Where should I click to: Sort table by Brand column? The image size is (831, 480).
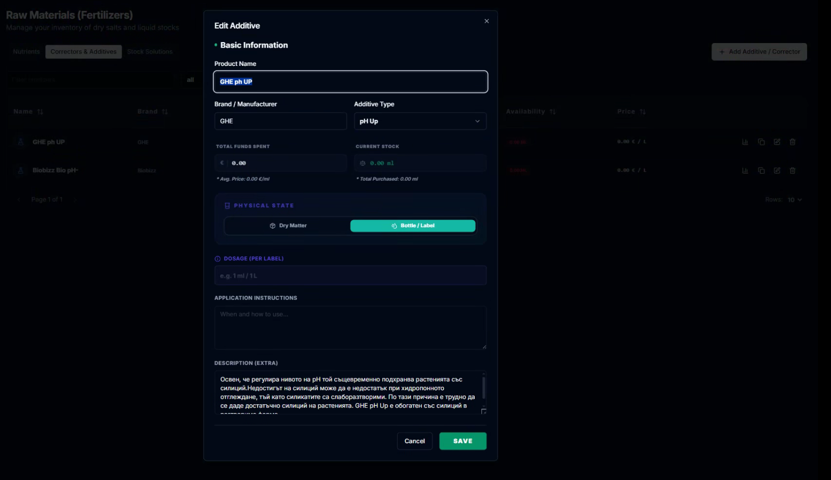(153, 112)
